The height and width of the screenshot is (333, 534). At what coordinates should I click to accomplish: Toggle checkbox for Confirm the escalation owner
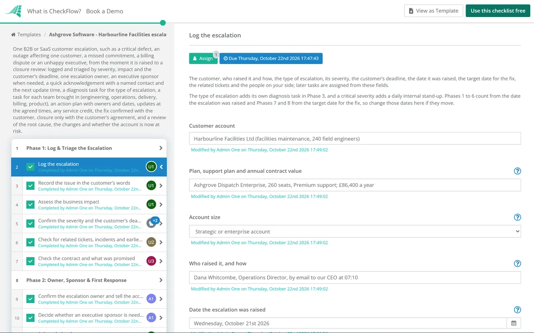(x=30, y=299)
